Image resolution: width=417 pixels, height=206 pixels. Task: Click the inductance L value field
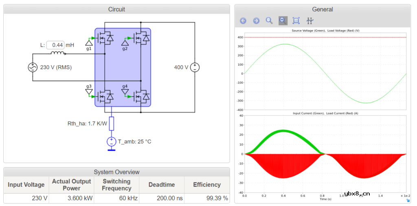(x=55, y=45)
